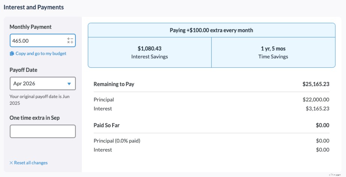
Task: Focus the One time extra in Sep field
Action: [42, 131]
